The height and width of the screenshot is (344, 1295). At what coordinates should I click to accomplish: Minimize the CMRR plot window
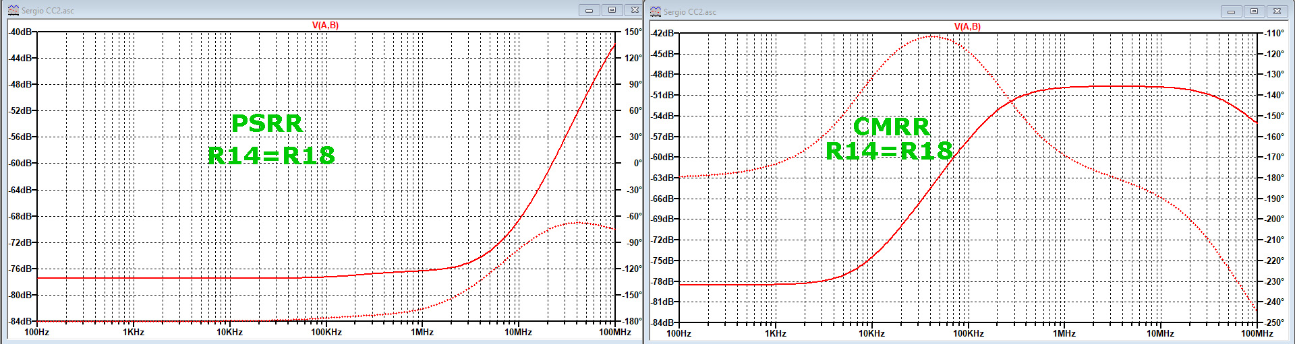pyautogui.click(x=1231, y=11)
